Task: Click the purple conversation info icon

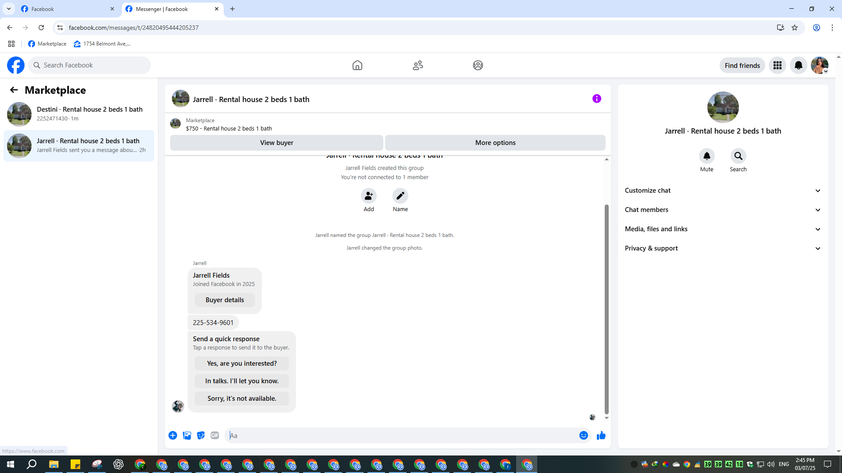Action: click(x=596, y=99)
